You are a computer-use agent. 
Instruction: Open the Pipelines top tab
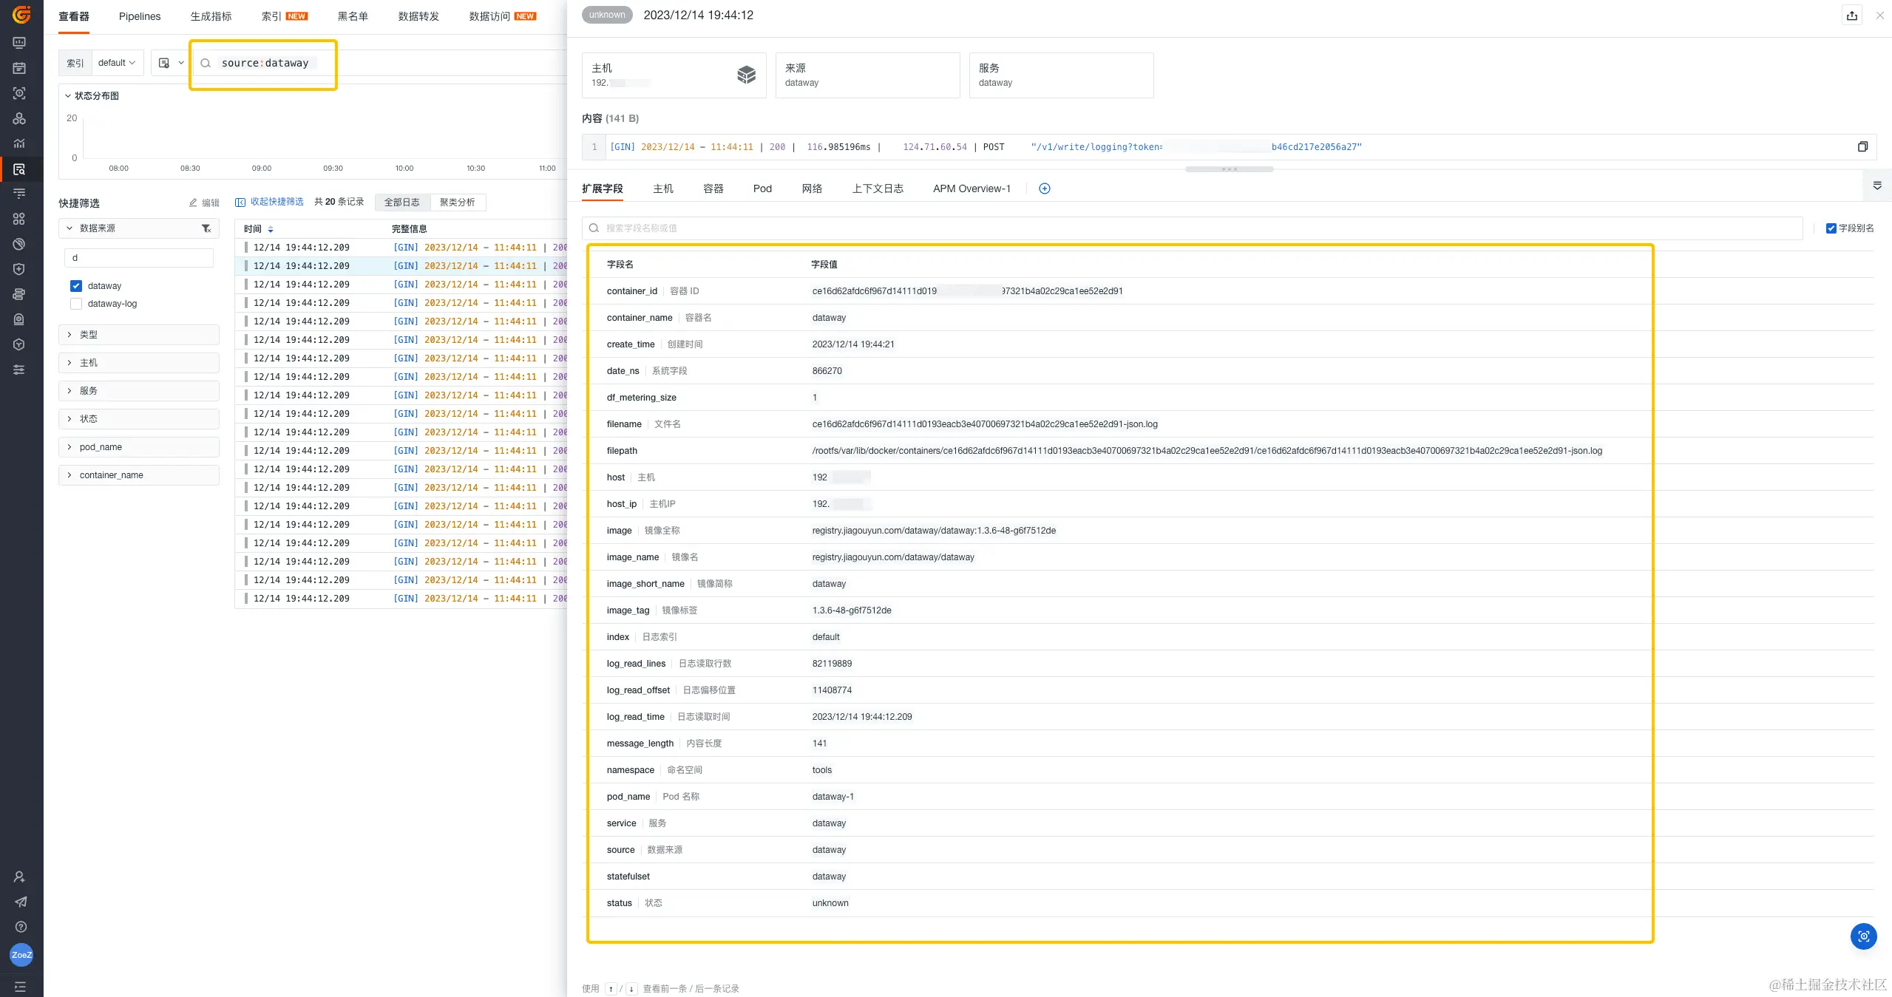pos(139,16)
